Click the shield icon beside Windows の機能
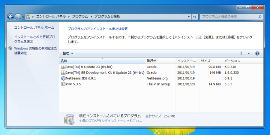This screenshot has width=270, height=135. (10, 48)
